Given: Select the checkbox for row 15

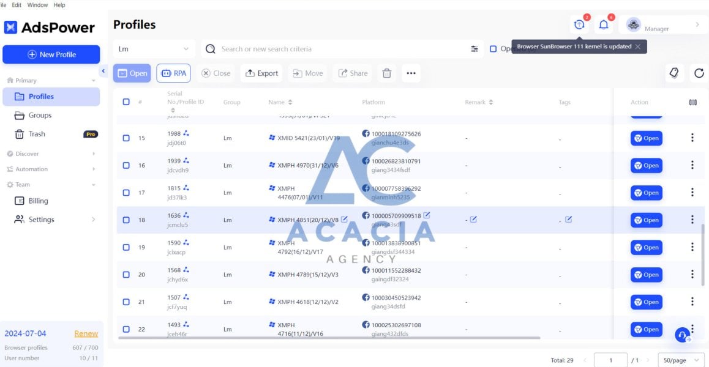Looking at the screenshot, I should tap(126, 138).
